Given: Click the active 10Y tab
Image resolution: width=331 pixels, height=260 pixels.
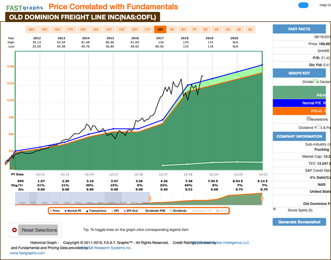Looking at the screenshot, I should click(x=160, y=30).
